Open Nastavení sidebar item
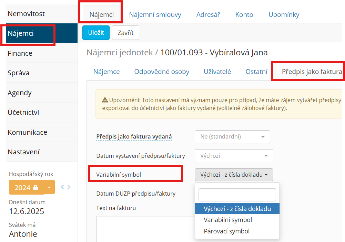Image resolution: width=345 pixels, height=242 pixels. click(x=42, y=152)
